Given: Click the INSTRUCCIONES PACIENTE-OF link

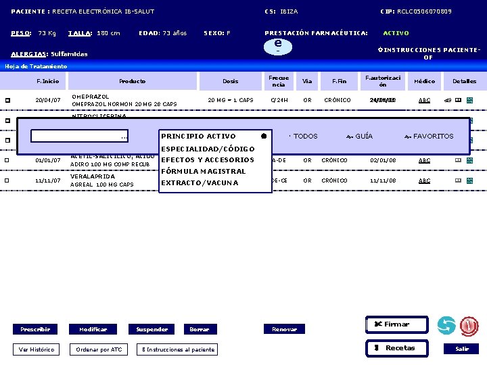Looking at the screenshot, I should pyautogui.click(x=429, y=53).
